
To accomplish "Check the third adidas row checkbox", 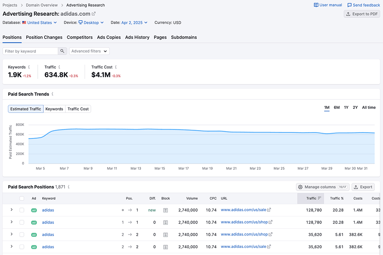I will coord(22,234).
